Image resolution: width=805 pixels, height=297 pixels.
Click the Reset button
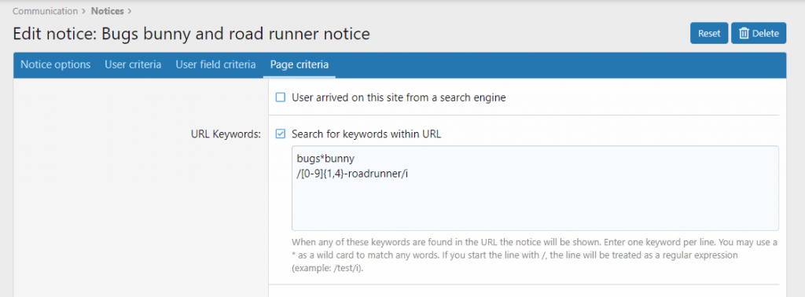(x=709, y=33)
